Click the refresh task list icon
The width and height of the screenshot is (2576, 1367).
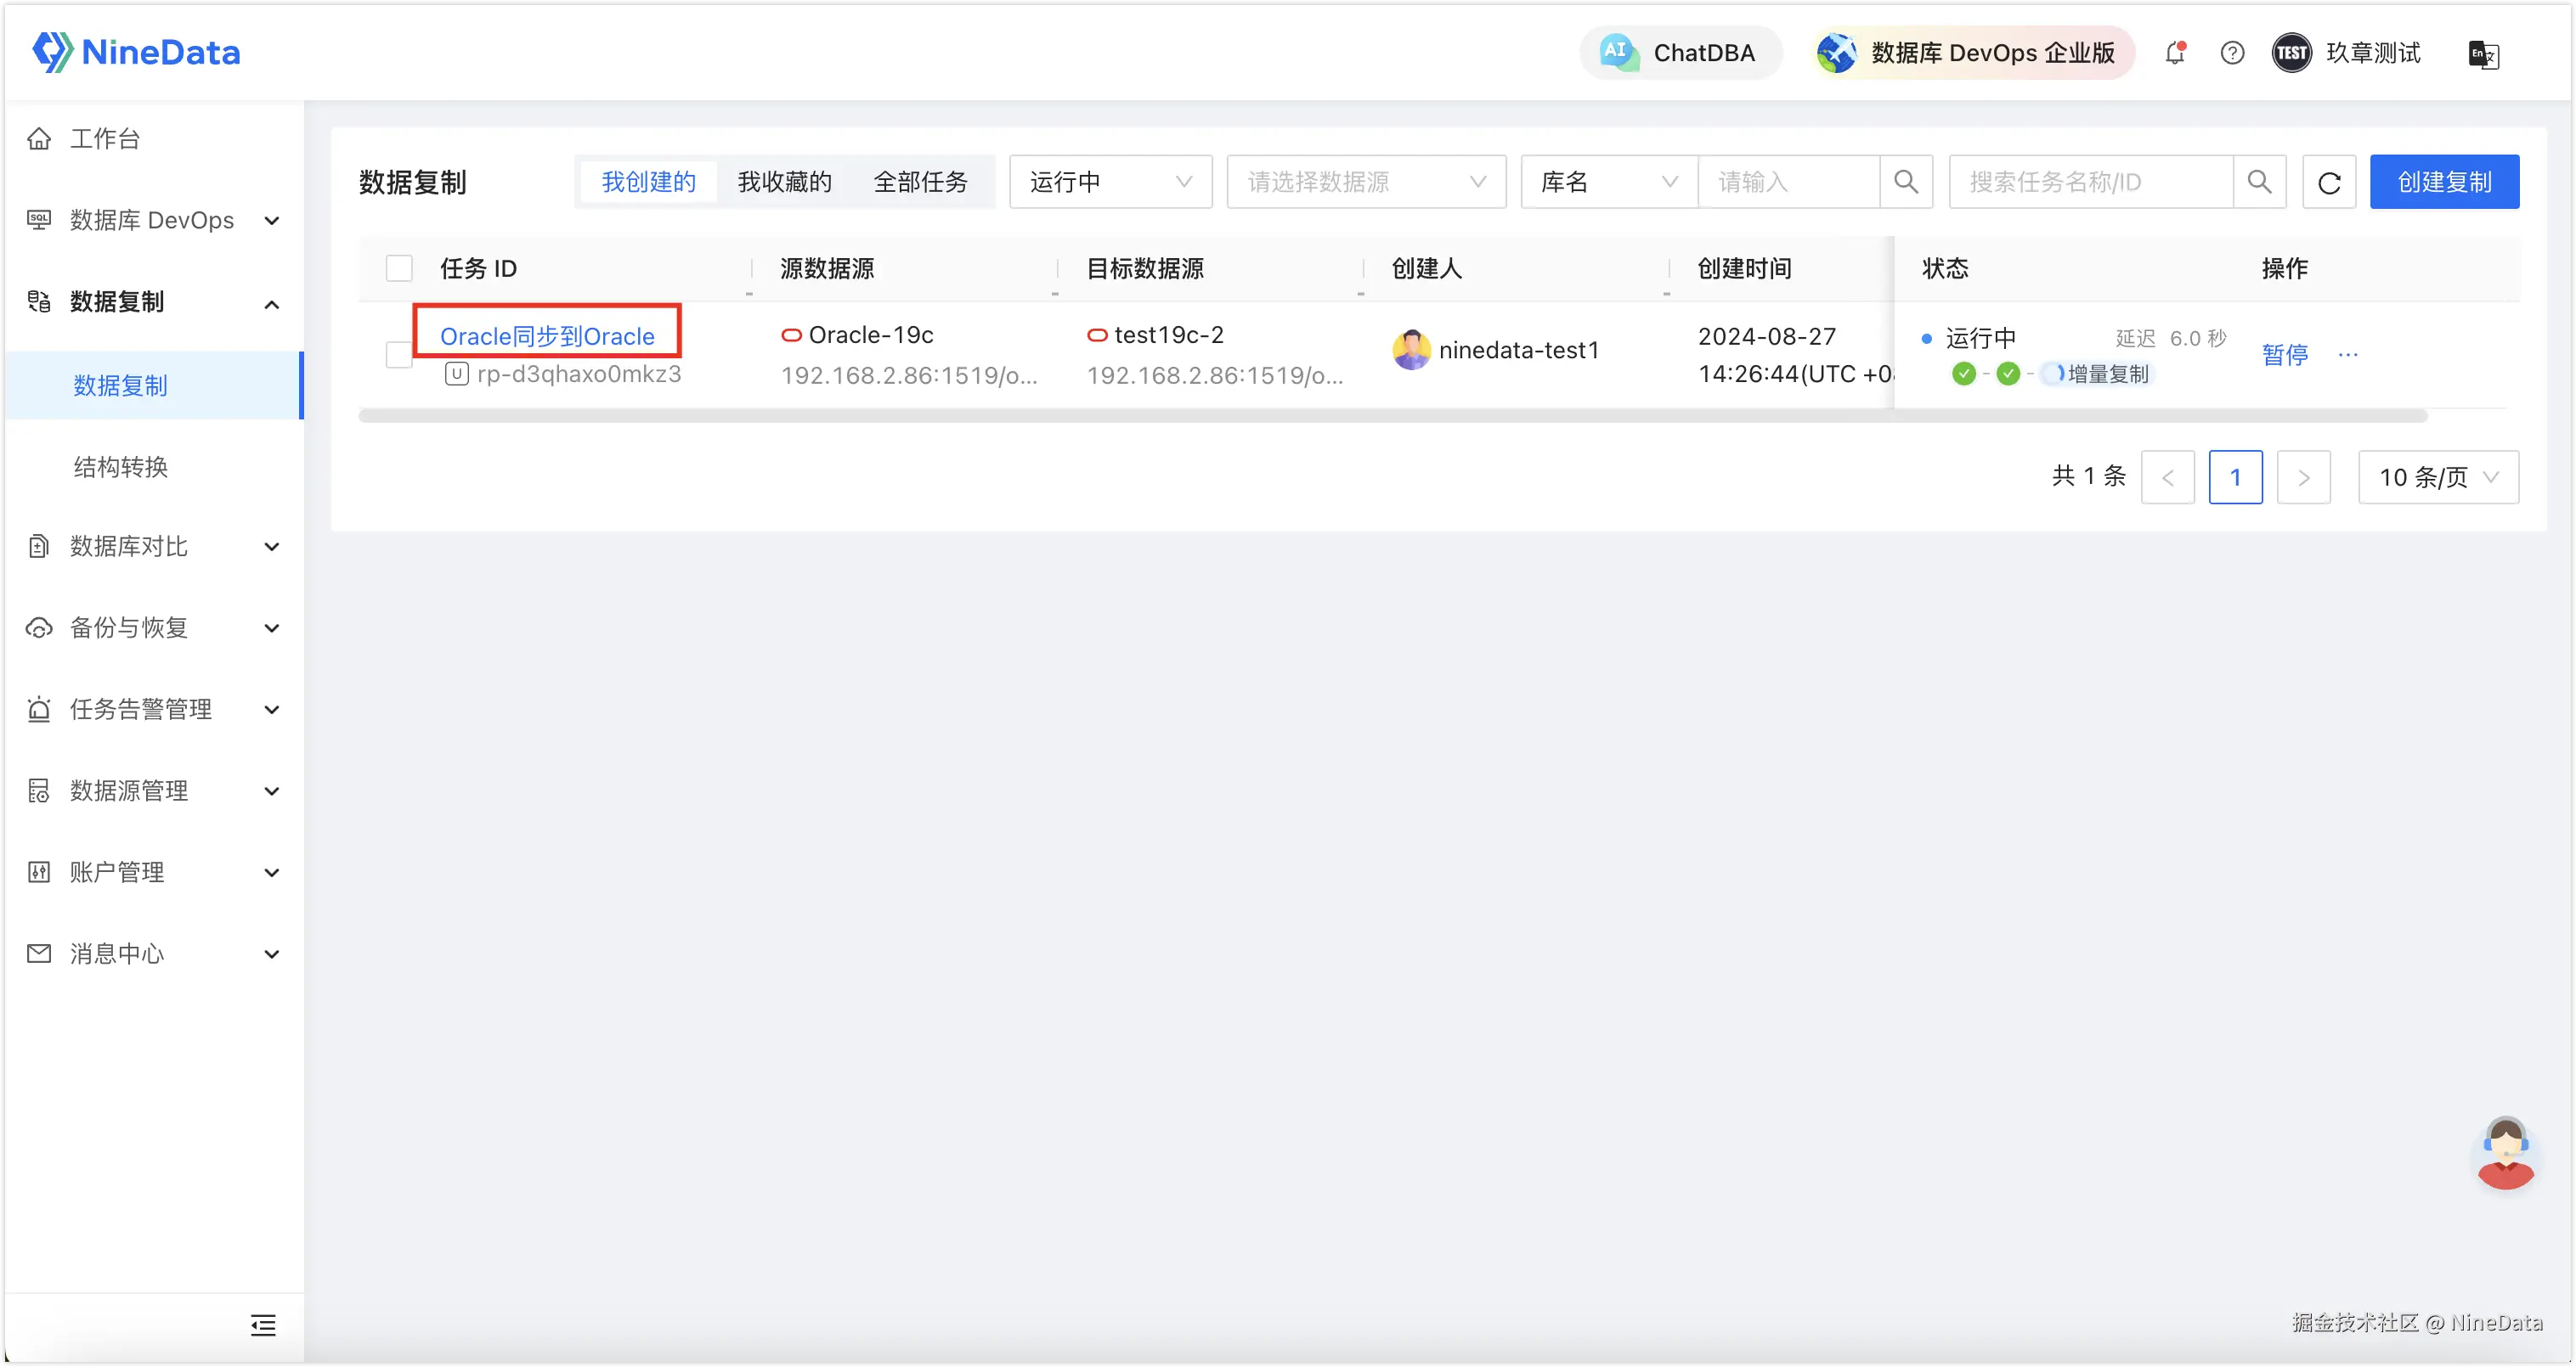click(2329, 182)
